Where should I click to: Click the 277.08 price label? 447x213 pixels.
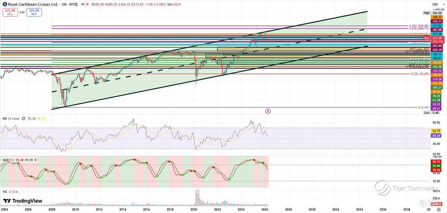click(437, 34)
